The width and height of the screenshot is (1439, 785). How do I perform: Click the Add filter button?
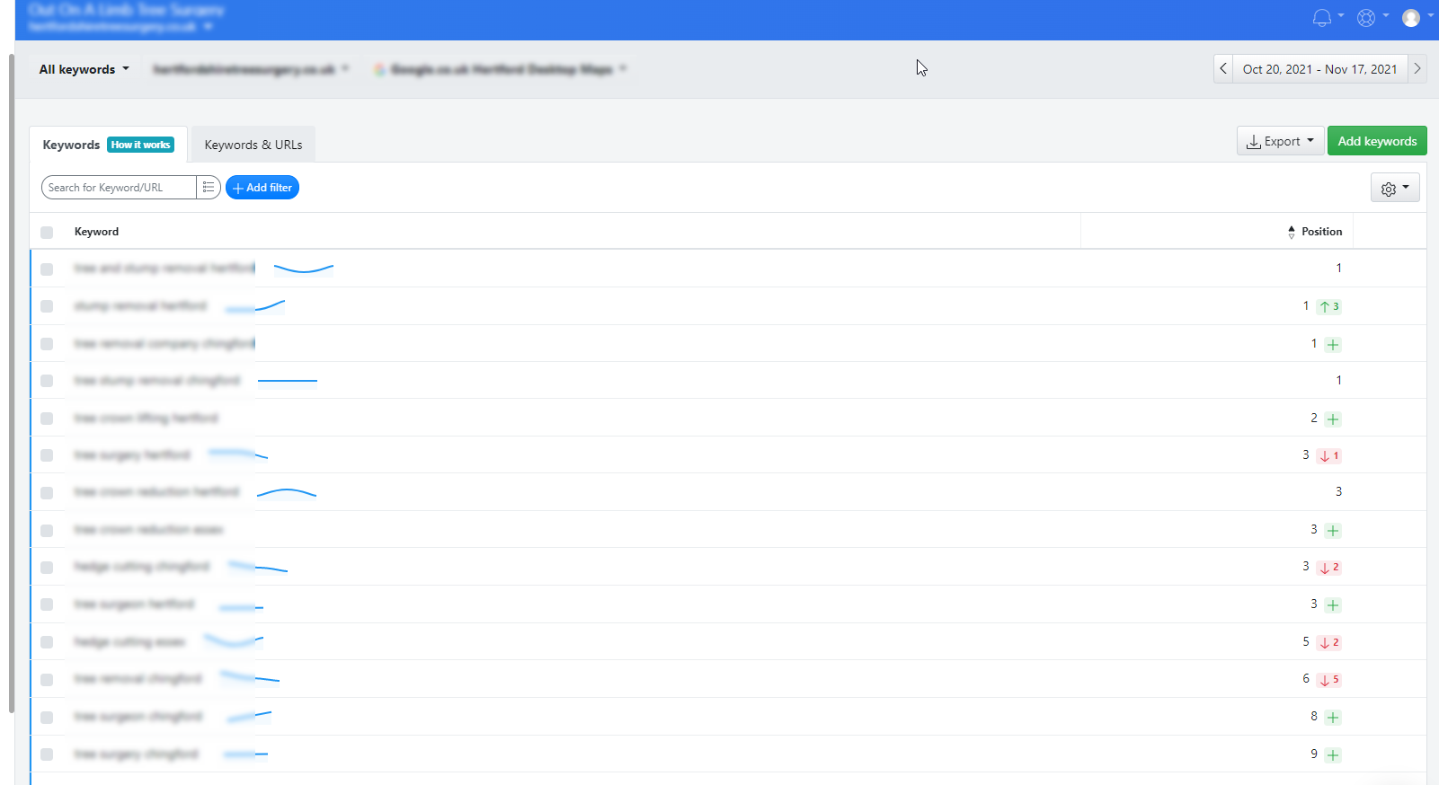pos(262,188)
